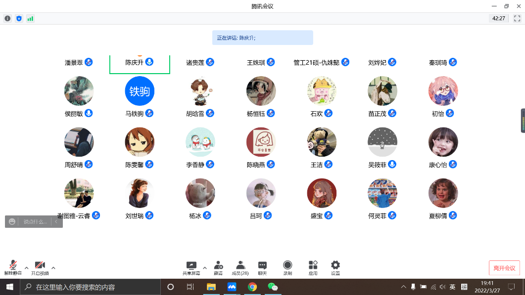Open the 应用 apps panel
Image resolution: width=525 pixels, height=295 pixels.
(313, 267)
